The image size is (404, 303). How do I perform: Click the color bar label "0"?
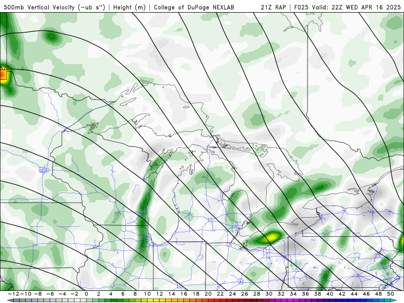[86, 294]
